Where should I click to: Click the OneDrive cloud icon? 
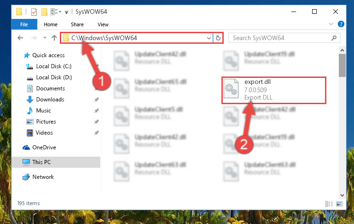26,148
